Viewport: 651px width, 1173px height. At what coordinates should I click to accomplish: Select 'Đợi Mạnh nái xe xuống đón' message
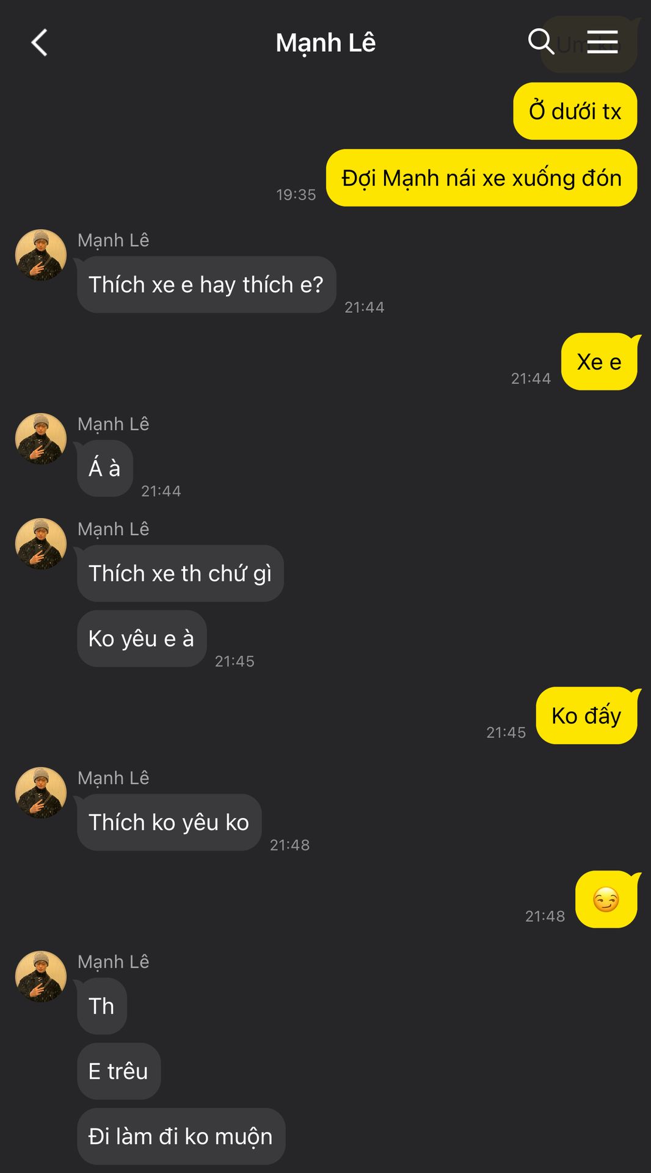(x=482, y=178)
